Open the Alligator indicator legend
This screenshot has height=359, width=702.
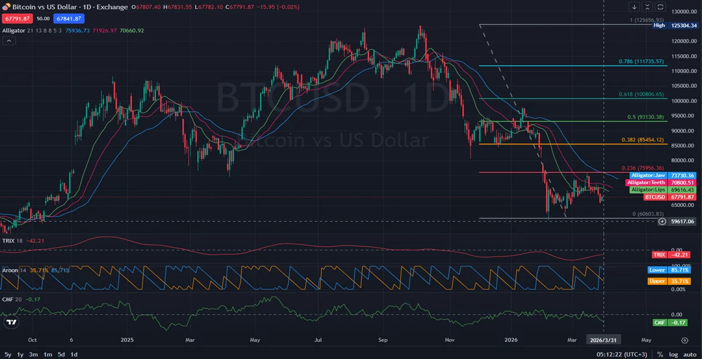pyautogui.click(x=14, y=30)
